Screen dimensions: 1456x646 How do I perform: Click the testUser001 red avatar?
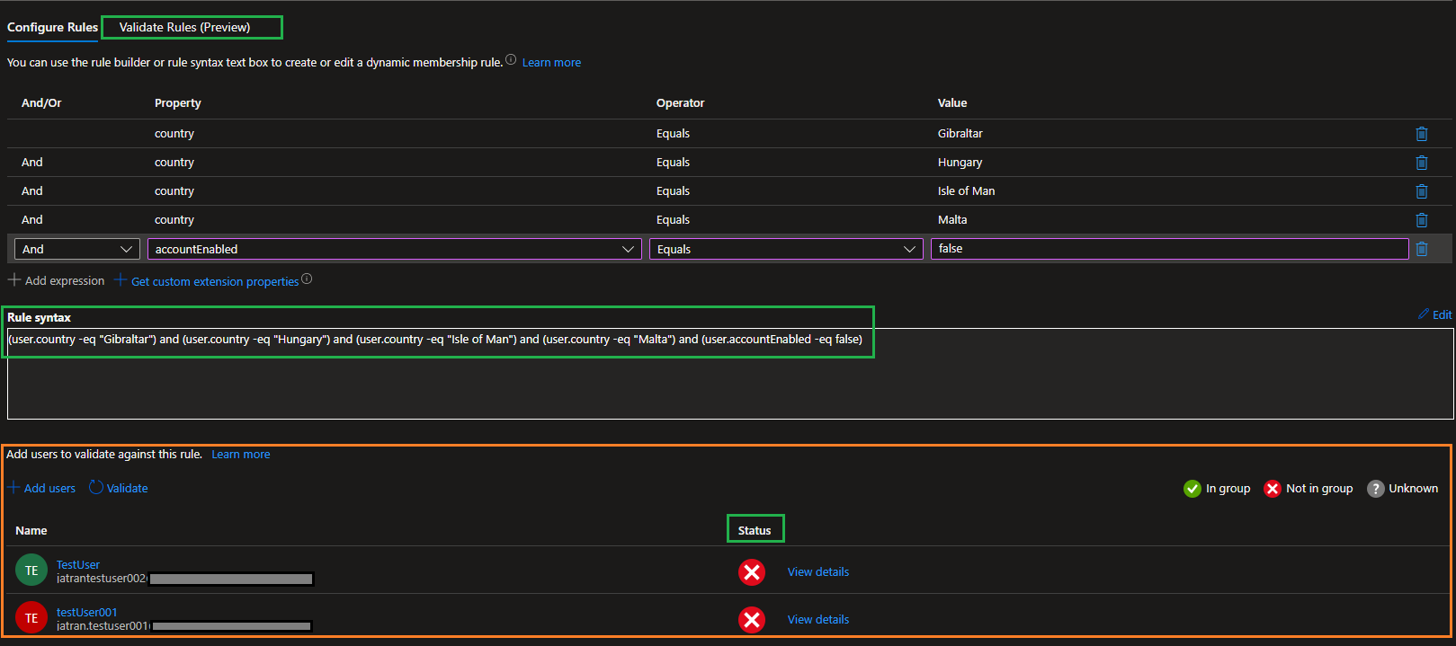pyautogui.click(x=31, y=617)
